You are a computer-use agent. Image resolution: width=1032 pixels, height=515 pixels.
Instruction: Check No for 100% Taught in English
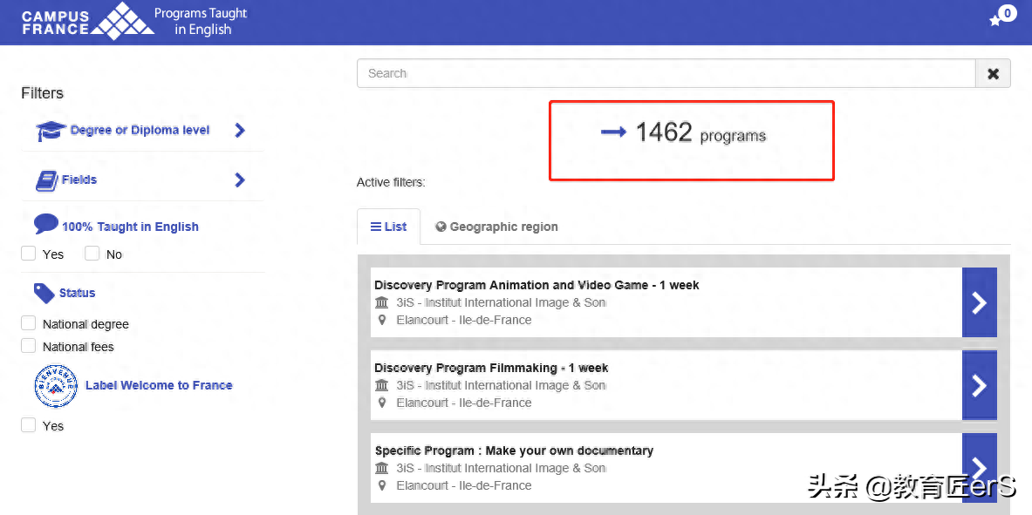click(x=92, y=254)
